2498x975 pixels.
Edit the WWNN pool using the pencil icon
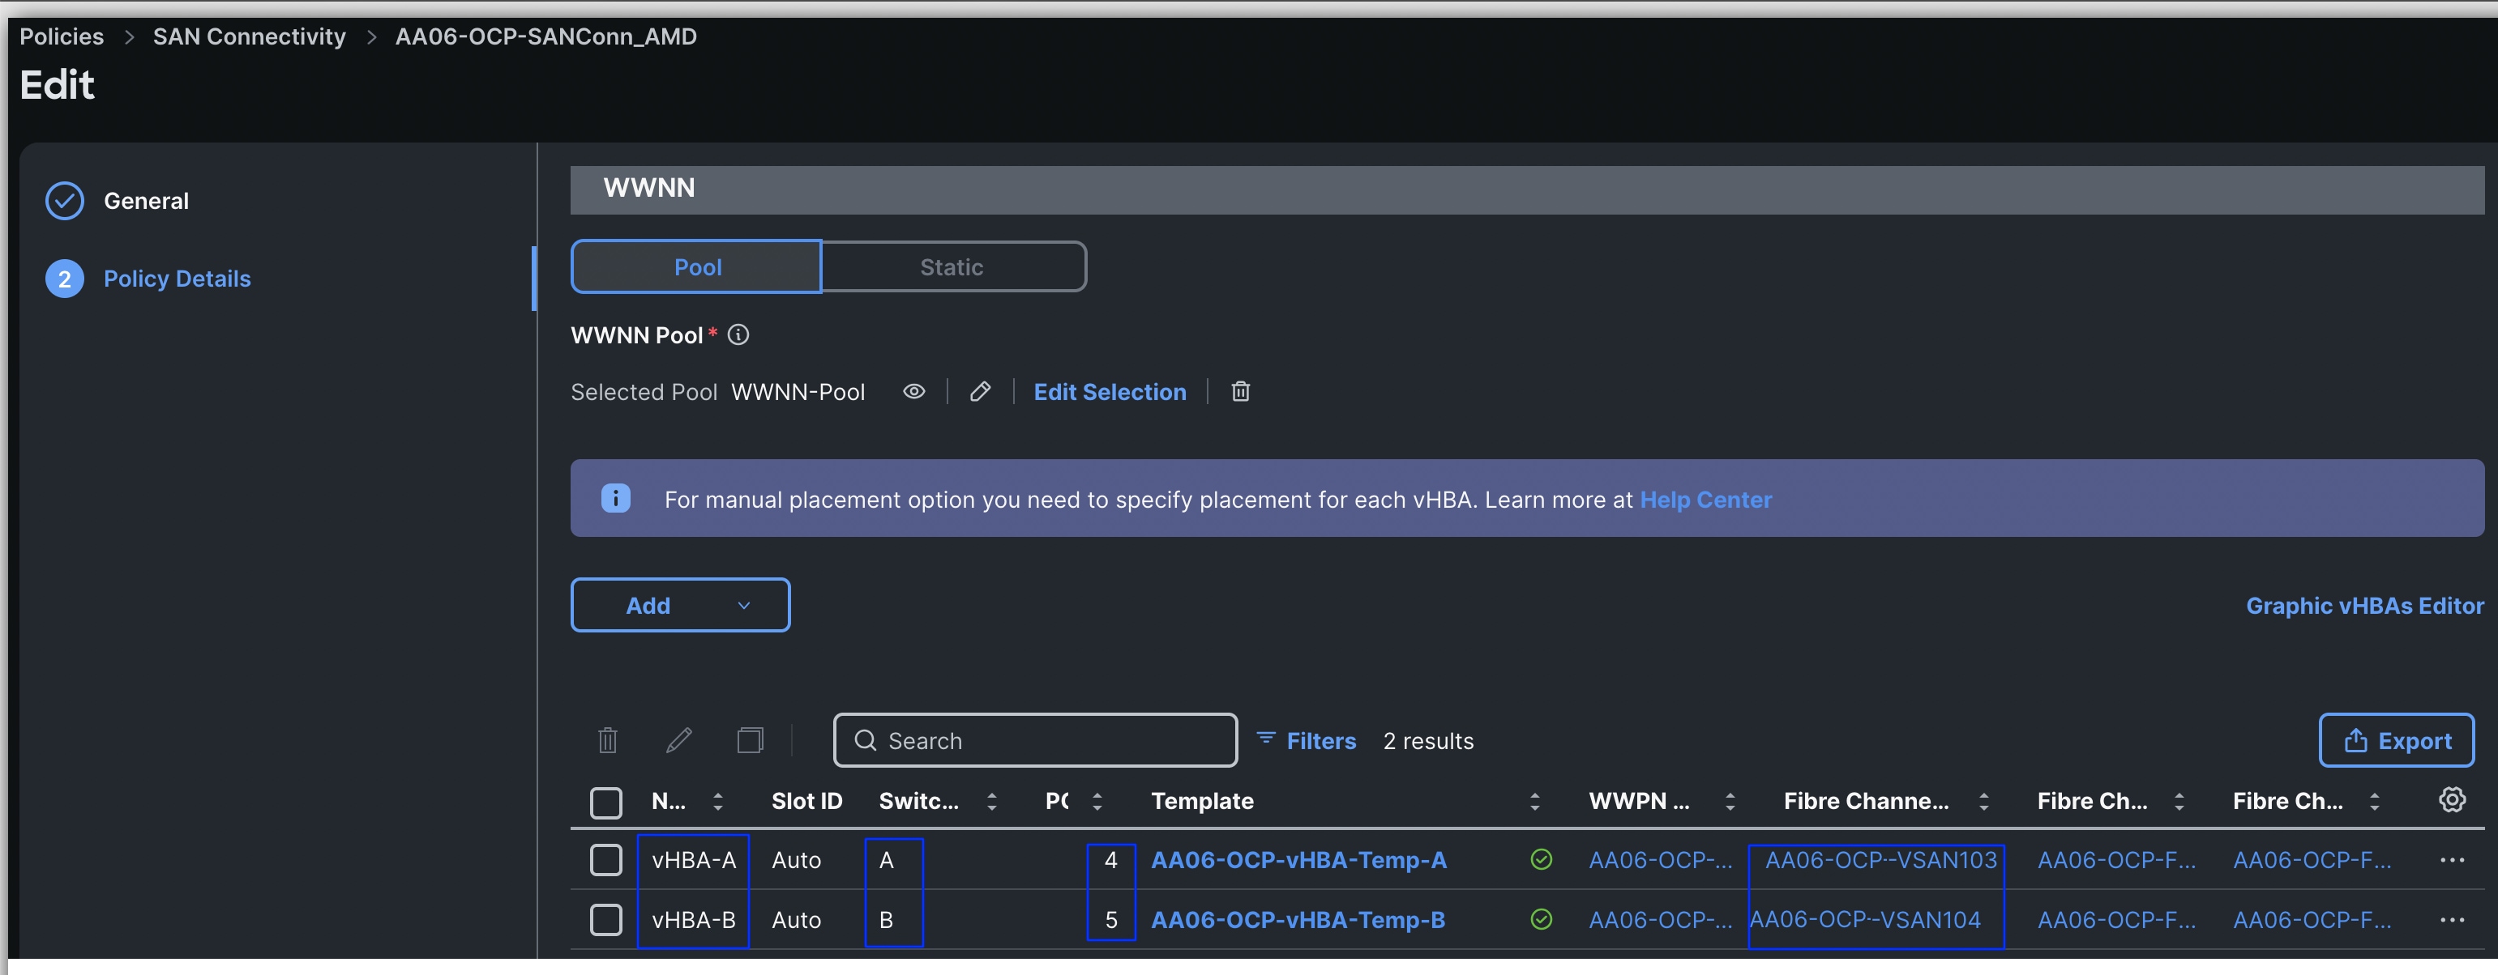[x=979, y=392]
